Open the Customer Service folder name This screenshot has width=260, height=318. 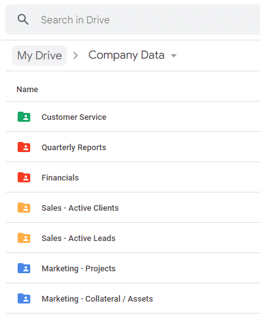[x=74, y=117]
